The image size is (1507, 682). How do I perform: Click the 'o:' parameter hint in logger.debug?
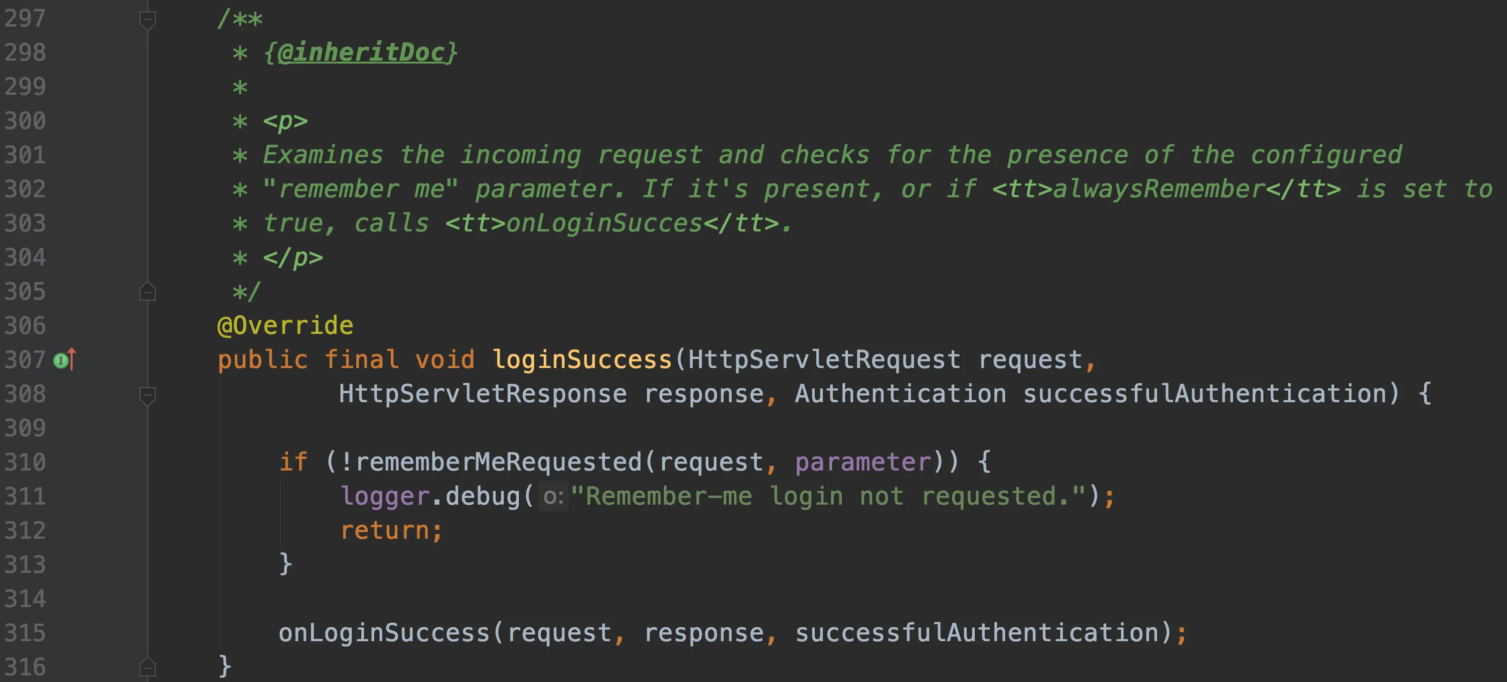click(553, 496)
